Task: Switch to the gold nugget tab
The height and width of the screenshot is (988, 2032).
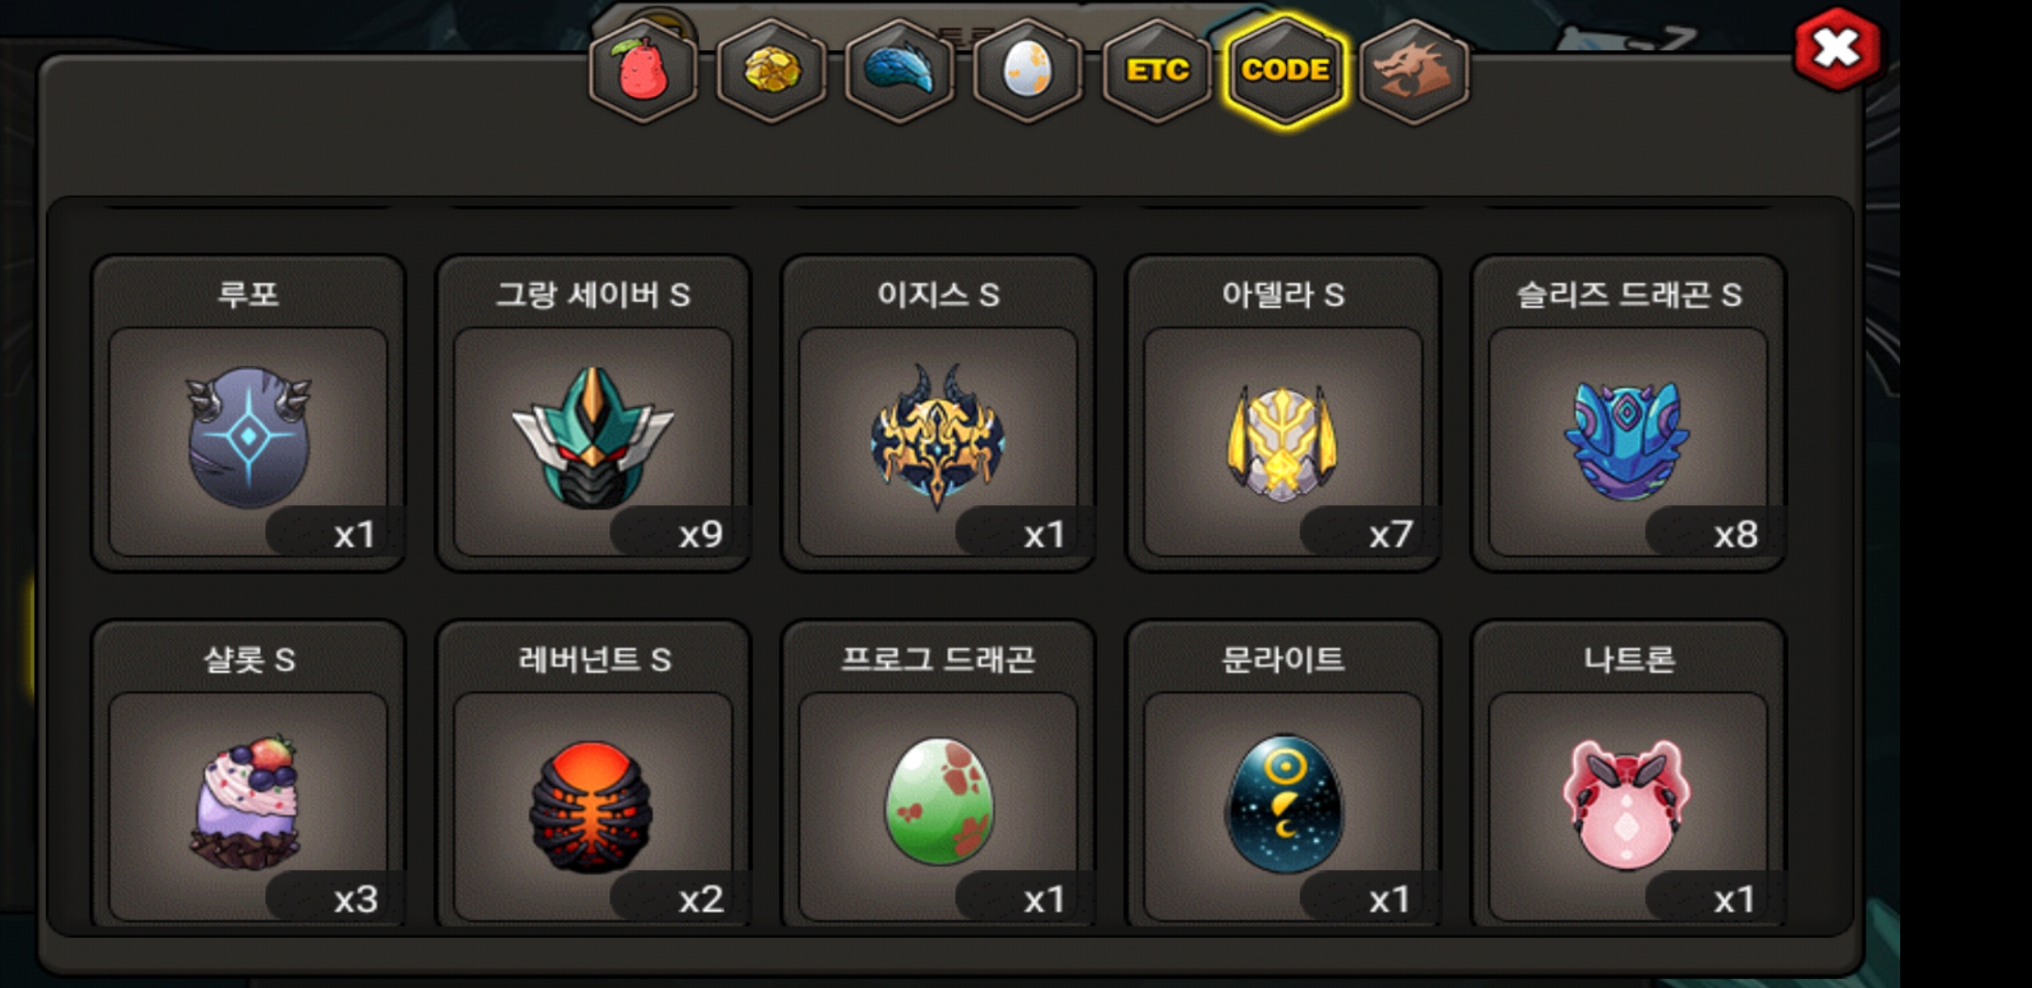Action: tap(772, 70)
